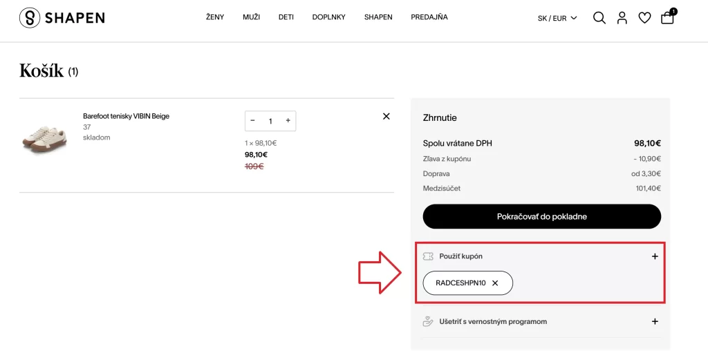
Task: Click the Zhrnutie summary heading
Action: pyautogui.click(x=440, y=118)
